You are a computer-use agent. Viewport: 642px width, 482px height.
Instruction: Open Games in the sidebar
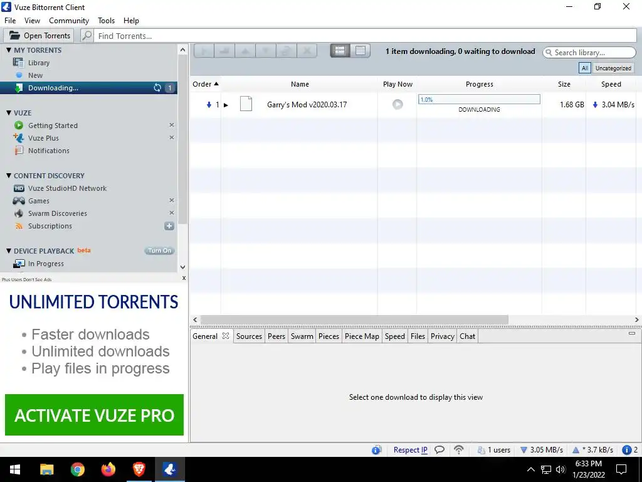coord(38,201)
